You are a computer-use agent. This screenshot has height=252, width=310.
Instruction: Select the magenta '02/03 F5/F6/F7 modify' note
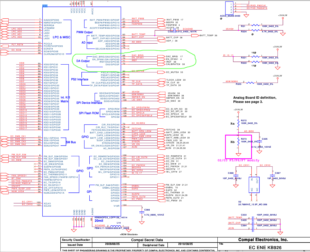click(238, 160)
